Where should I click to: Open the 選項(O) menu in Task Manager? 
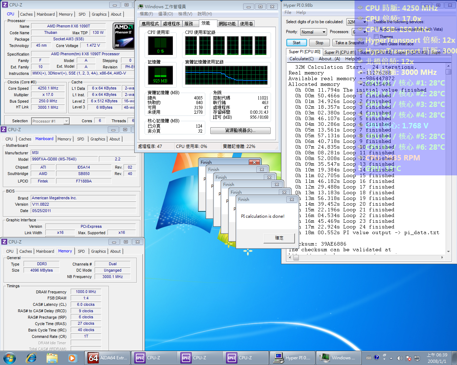tap(165, 14)
